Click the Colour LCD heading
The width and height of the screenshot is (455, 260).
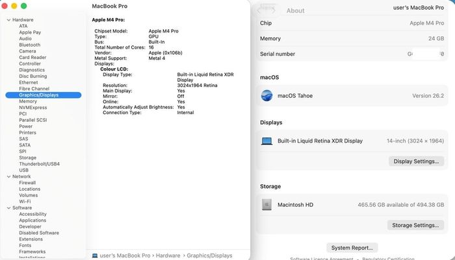[114, 69]
